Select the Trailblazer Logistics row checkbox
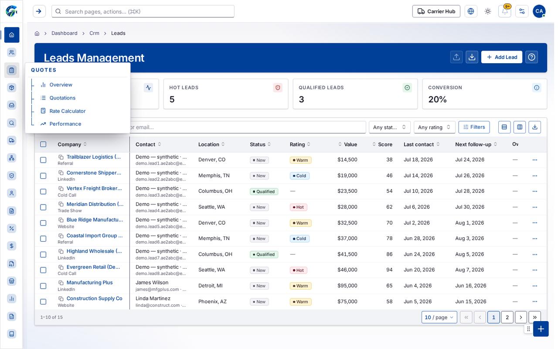 (43, 160)
